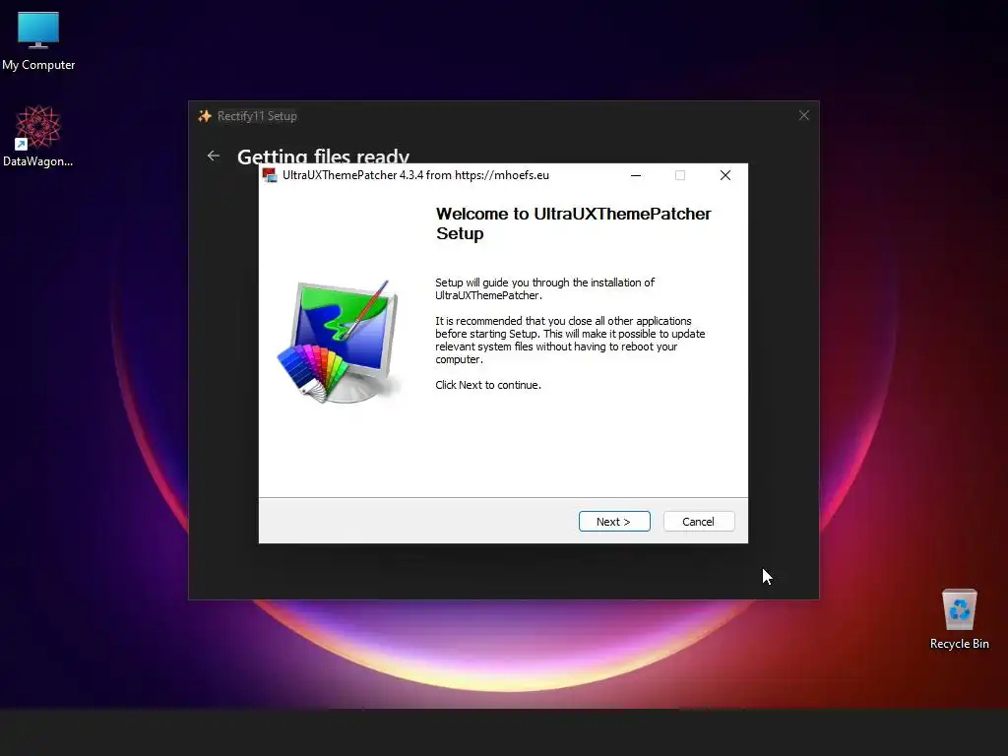Cancel the UltraUXThemePatcher setup
The height and width of the screenshot is (756, 1008).
coord(698,522)
